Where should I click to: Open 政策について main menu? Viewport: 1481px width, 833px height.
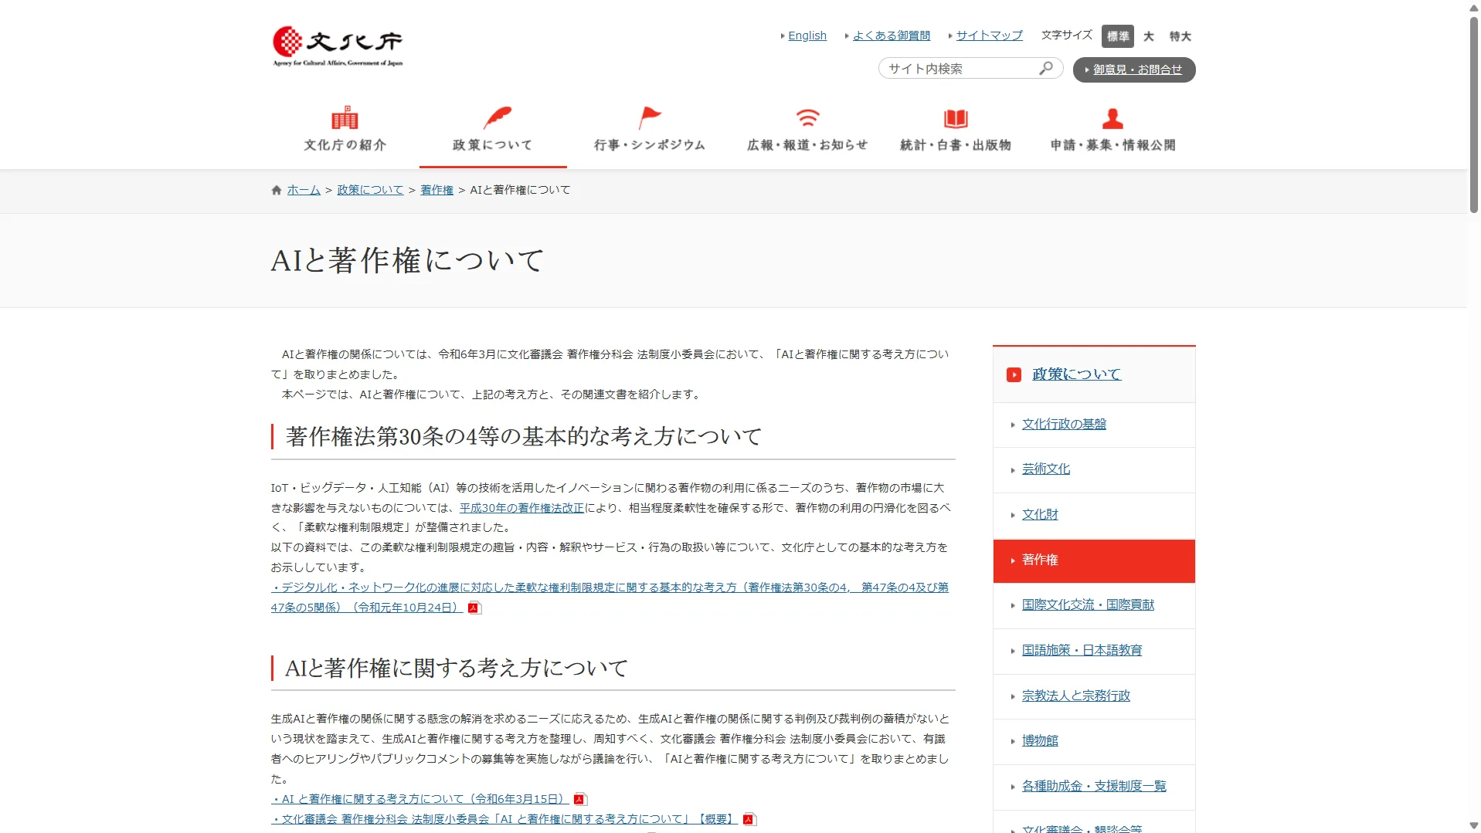[493, 130]
